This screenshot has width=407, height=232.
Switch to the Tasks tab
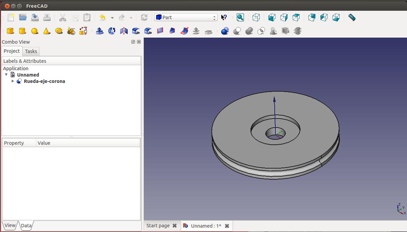[x=31, y=51]
